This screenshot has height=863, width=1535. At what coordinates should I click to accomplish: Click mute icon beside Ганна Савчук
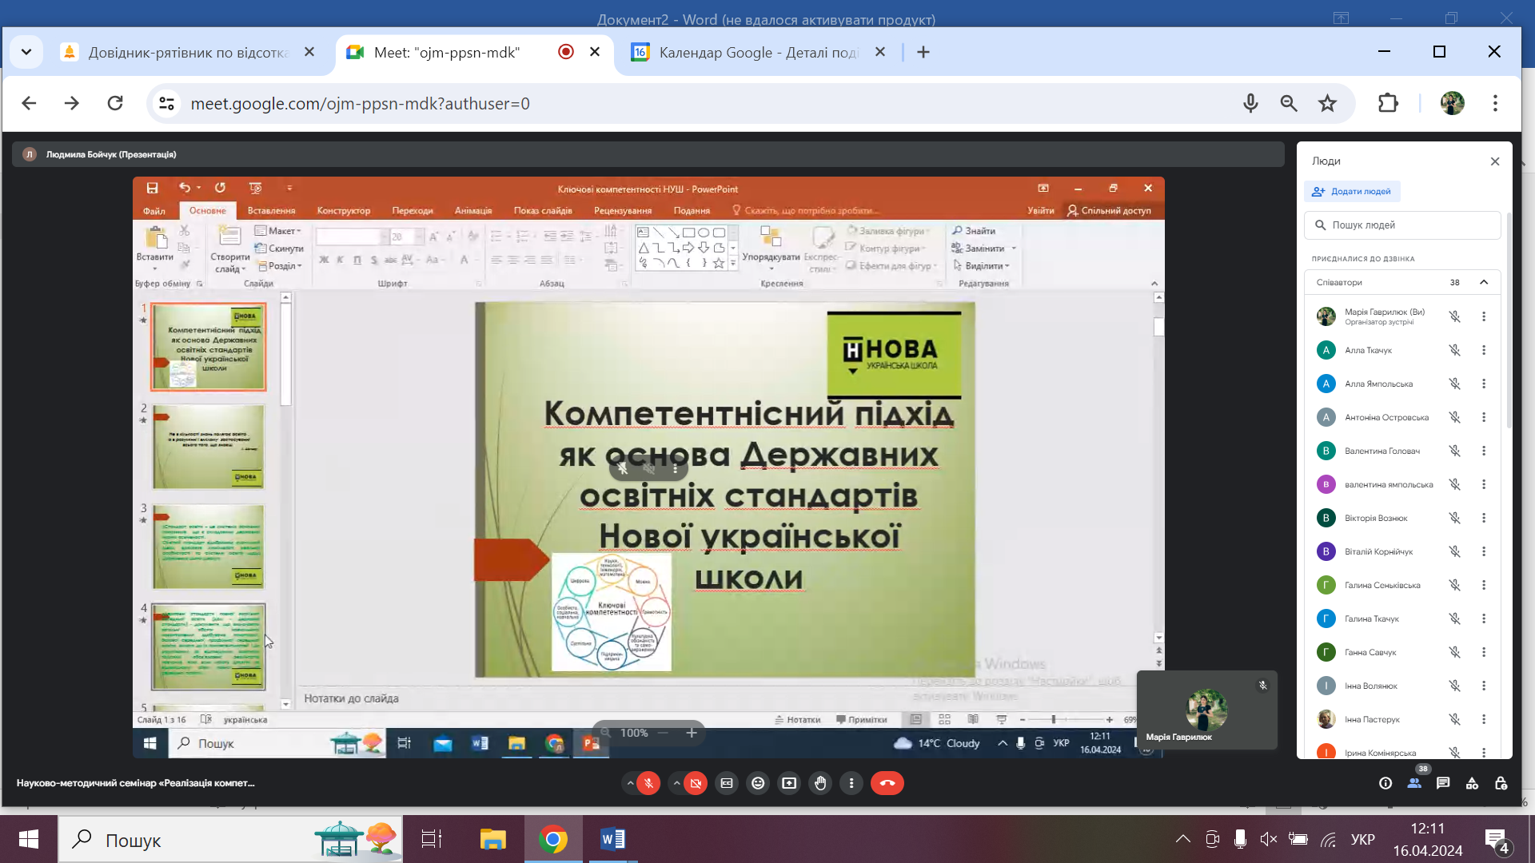tap(1455, 652)
